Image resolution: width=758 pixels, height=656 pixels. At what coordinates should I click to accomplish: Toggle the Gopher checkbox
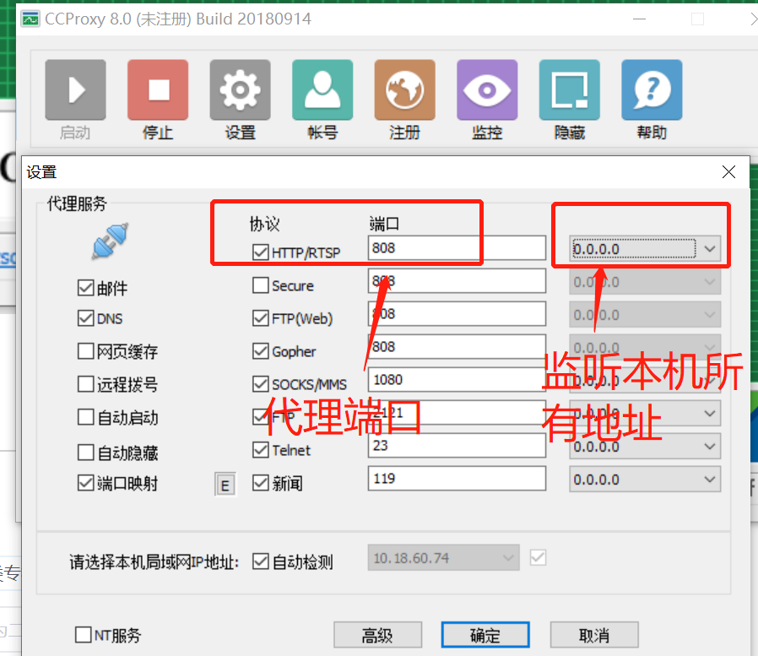[261, 351]
